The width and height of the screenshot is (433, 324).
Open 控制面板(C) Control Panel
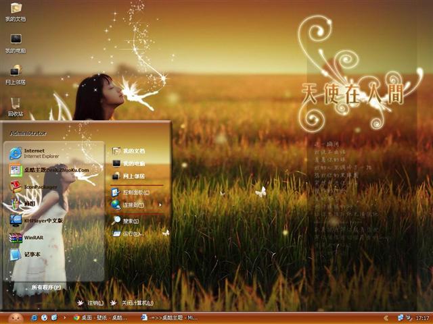coord(131,192)
